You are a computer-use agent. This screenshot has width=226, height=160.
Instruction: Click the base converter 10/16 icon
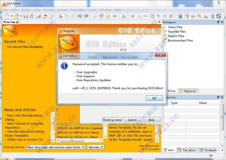click(x=219, y=16)
